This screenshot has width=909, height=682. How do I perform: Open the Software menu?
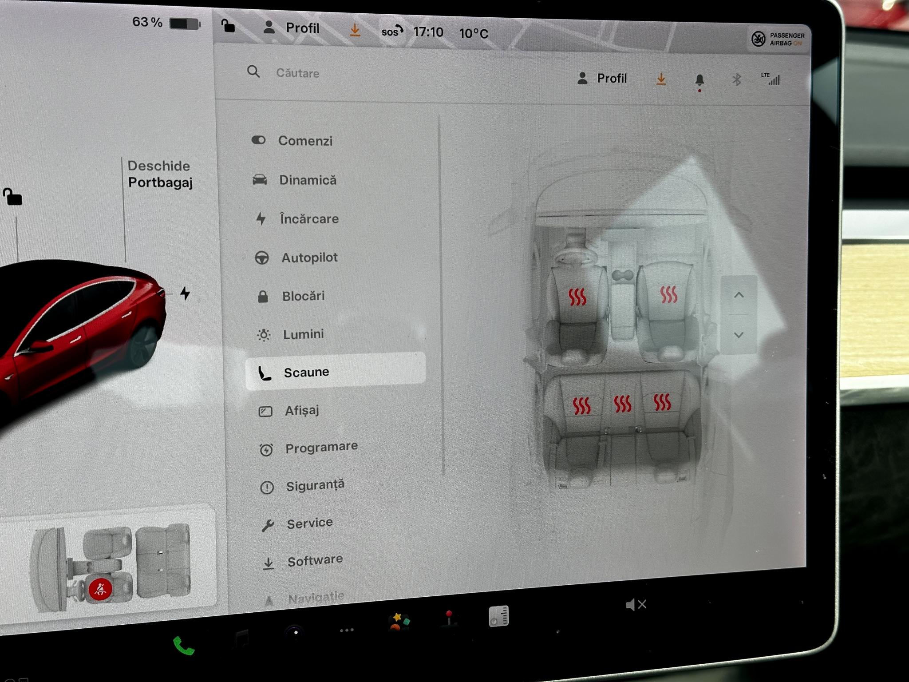pyautogui.click(x=303, y=562)
